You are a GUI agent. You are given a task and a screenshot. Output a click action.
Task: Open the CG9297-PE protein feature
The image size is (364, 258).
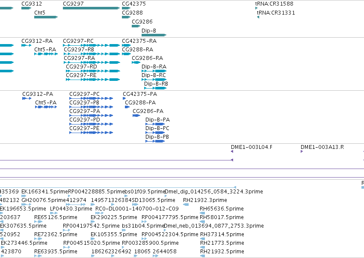(x=91, y=133)
